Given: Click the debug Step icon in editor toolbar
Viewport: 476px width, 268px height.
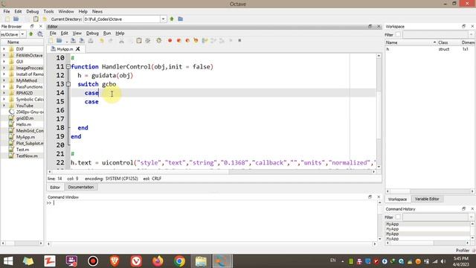Looking at the screenshot, I should (x=205, y=40).
